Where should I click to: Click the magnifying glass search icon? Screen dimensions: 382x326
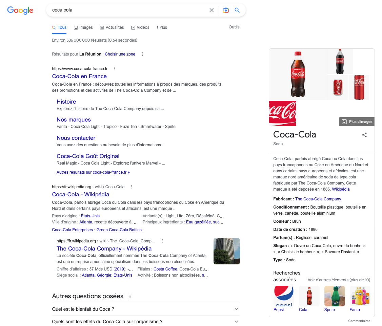point(237,10)
